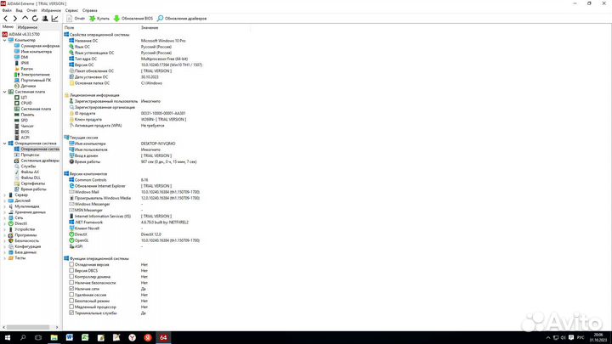
Task: Expand the DirectX tree node
Action: (x=3, y=223)
